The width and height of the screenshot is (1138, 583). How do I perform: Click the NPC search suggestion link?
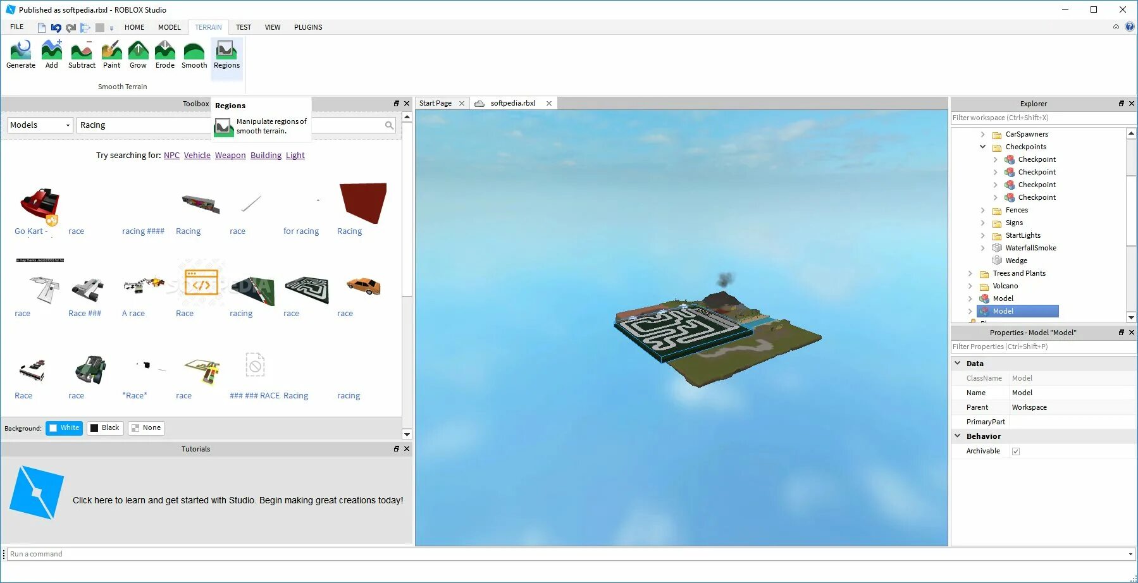point(171,156)
